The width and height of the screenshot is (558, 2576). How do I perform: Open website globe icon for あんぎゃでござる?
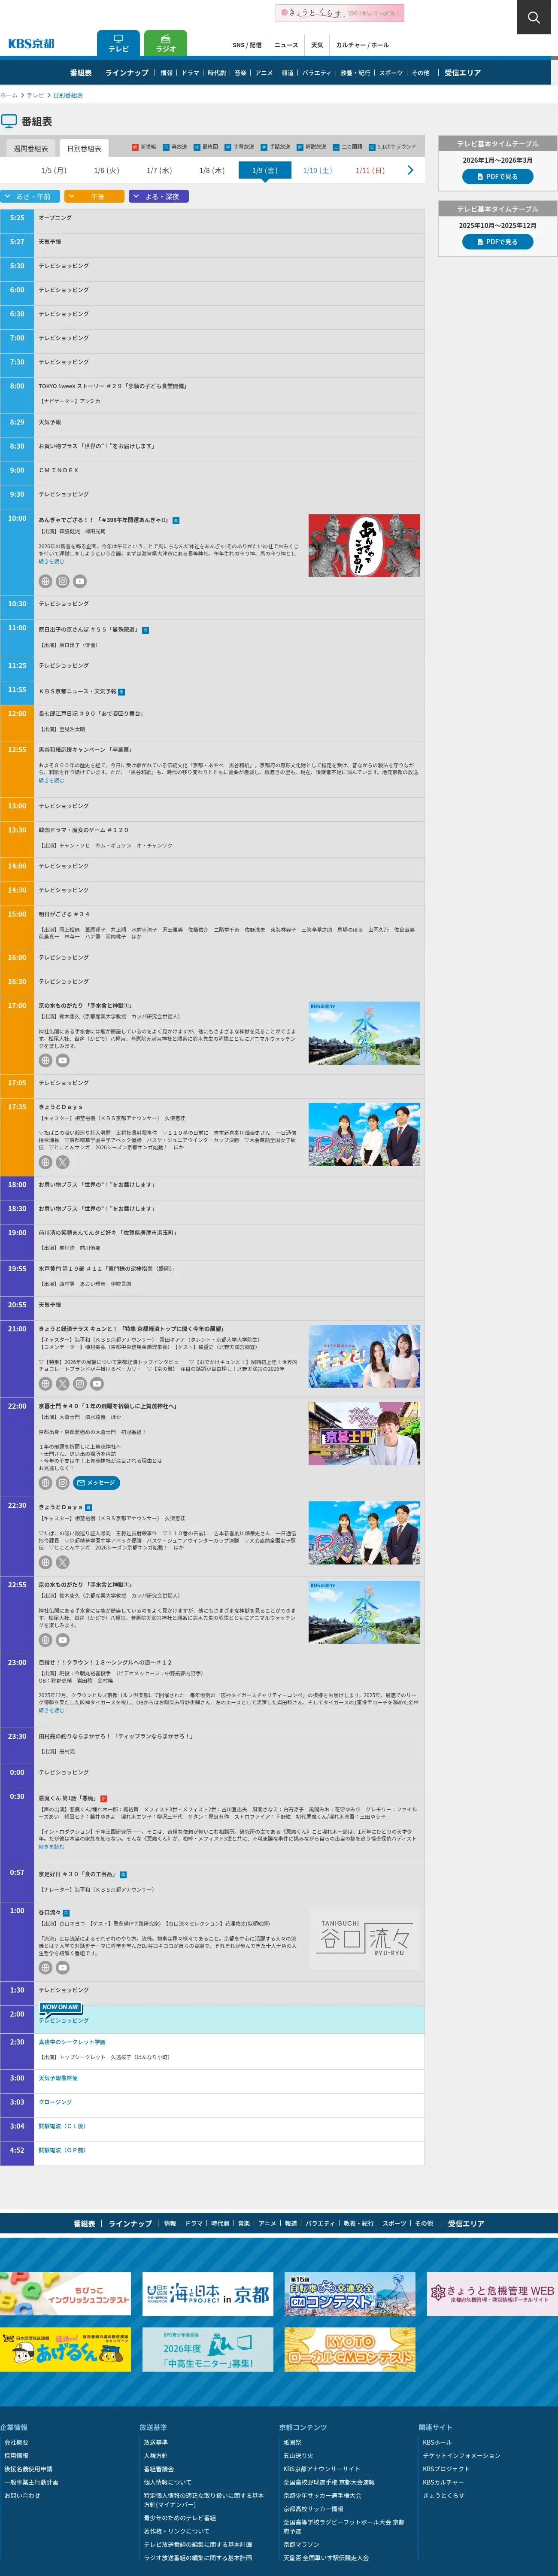(45, 581)
